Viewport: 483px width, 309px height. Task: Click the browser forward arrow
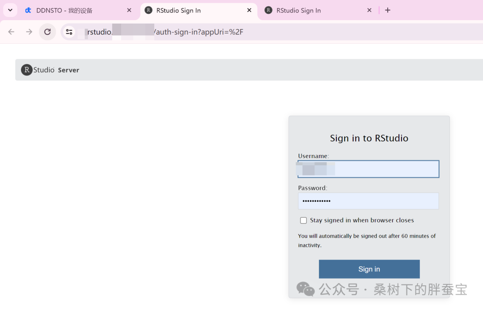pos(29,32)
